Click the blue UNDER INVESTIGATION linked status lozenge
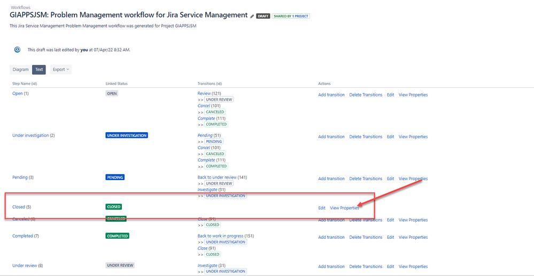 click(x=127, y=135)
